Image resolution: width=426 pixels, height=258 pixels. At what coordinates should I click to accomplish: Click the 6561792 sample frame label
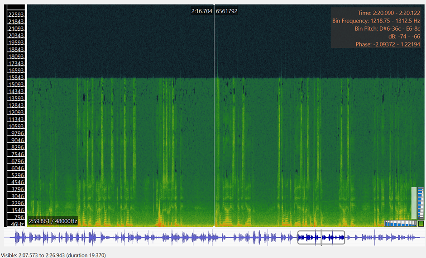227,11
